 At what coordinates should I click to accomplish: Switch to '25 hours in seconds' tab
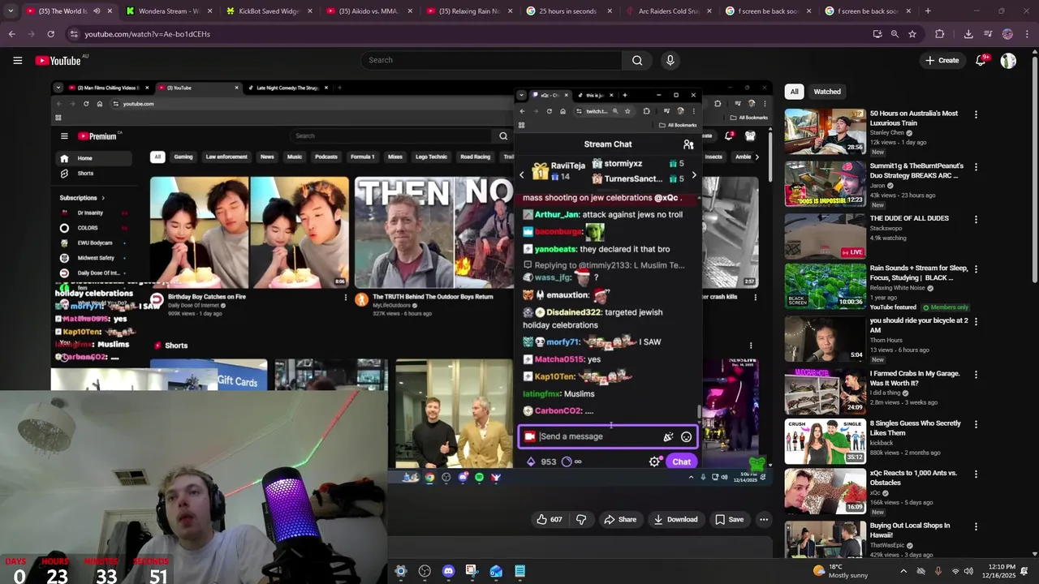point(567,11)
